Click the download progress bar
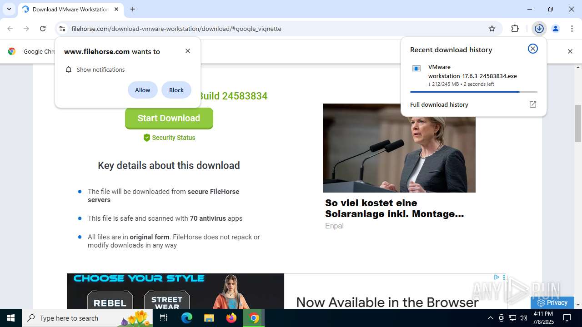The height and width of the screenshot is (327, 582). (x=473, y=92)
